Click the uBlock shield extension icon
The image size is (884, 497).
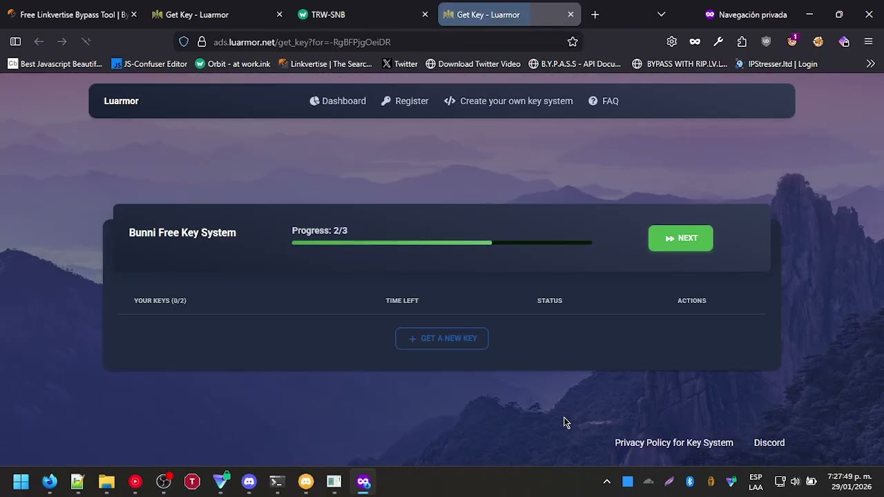[766, 41]
